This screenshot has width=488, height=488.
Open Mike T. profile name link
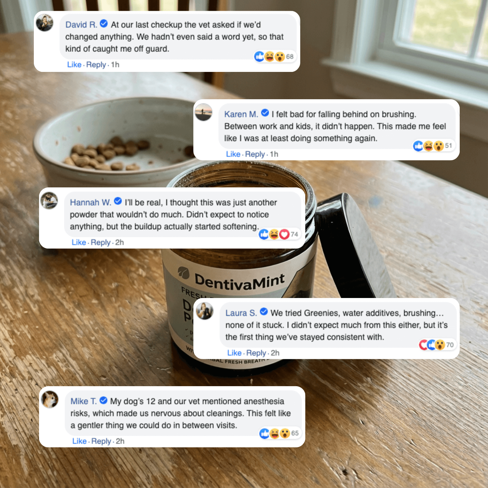click(x=84, y=401)
